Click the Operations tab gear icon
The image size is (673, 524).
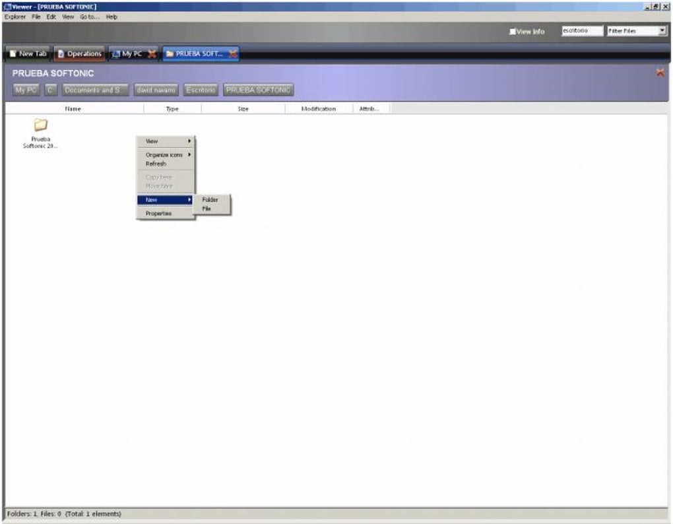[x=62, y=53]
